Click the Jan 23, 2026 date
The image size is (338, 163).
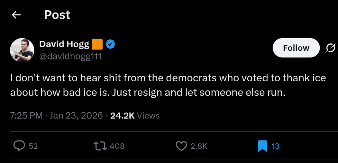tap(76, 115)
